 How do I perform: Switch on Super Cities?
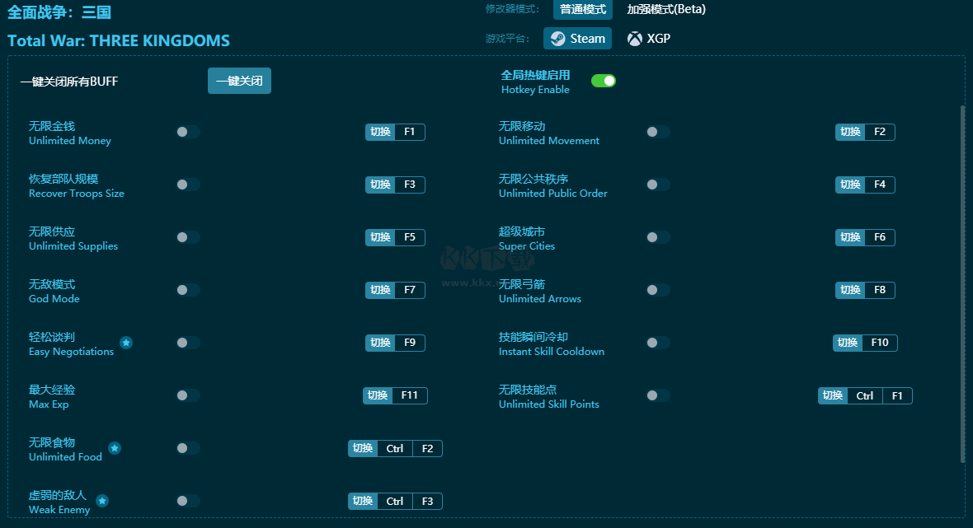pos(658,237)
